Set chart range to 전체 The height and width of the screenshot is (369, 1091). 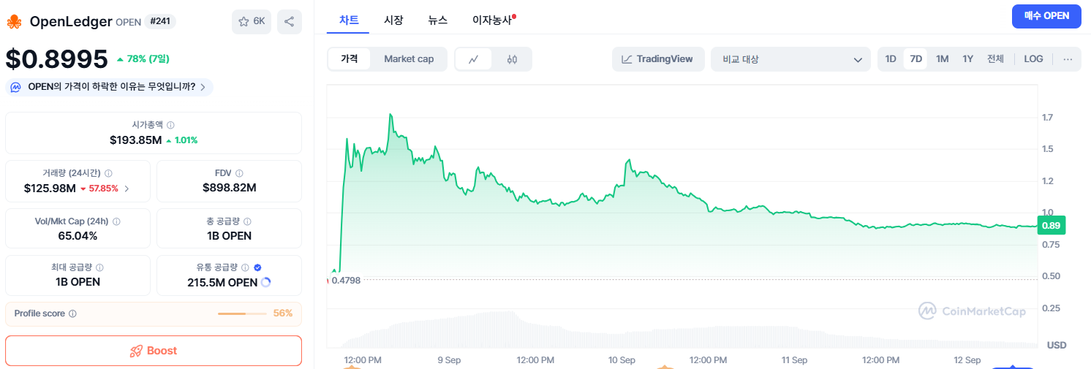(x=995, y=59)
